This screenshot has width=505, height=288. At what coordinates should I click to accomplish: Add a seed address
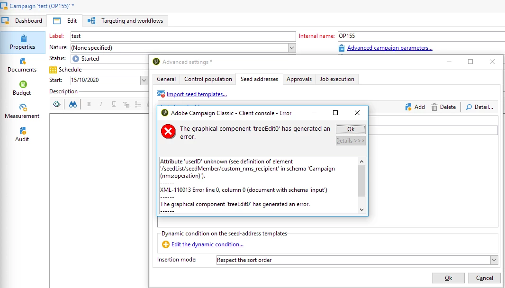pos(415,107)
